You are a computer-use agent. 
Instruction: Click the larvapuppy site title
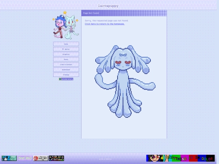pyautogui.click(x=108, y=6)
